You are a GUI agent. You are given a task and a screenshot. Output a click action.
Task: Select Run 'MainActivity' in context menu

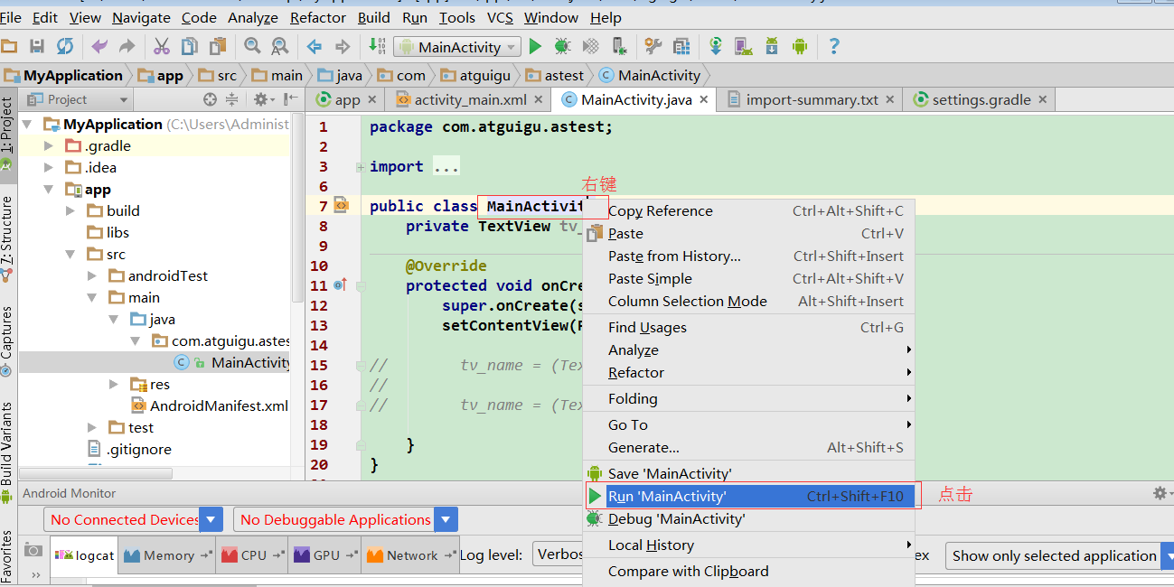coord(667,496)
